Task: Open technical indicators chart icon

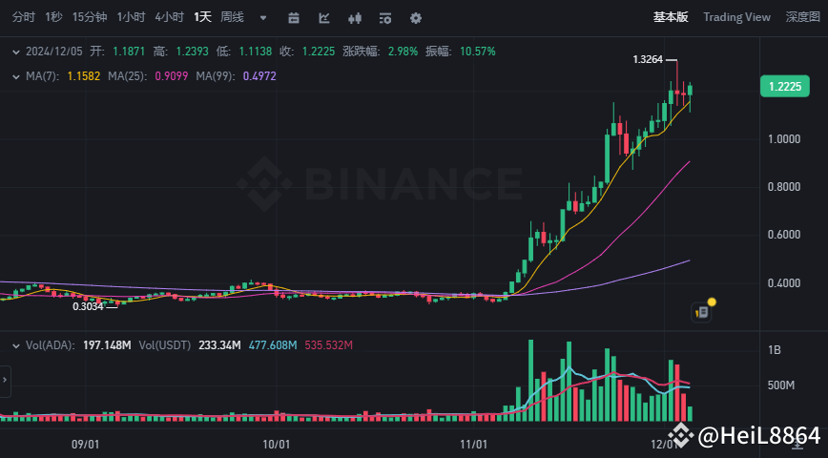Action: [324, 17]
